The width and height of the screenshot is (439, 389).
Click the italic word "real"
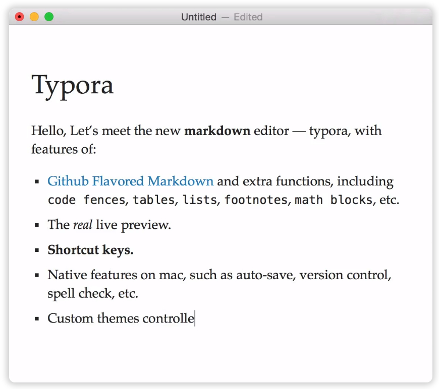(83, 225)
